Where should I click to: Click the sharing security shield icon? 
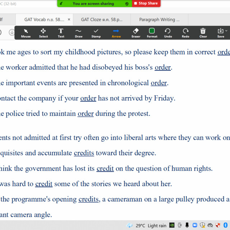(x=127, y=4)
